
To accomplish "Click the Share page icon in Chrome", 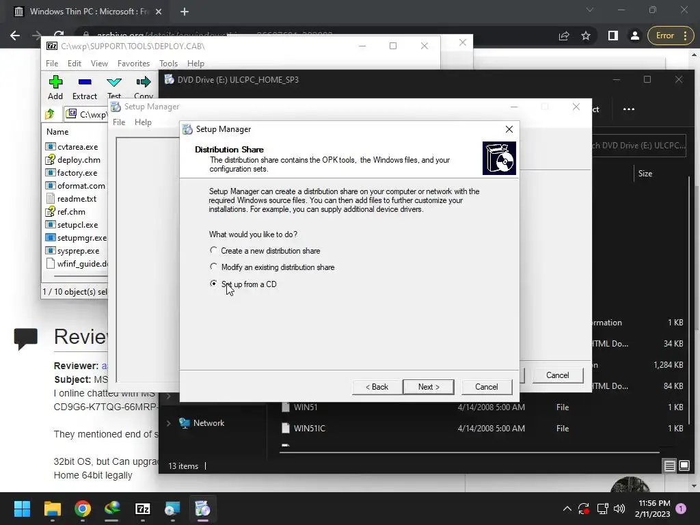I will coord(564,36).
